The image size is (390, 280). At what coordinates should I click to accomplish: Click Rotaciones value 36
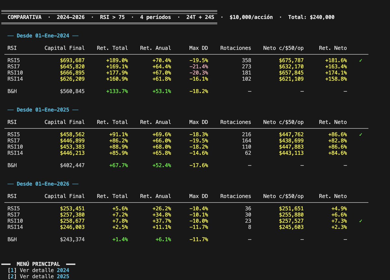pos(248,208)
